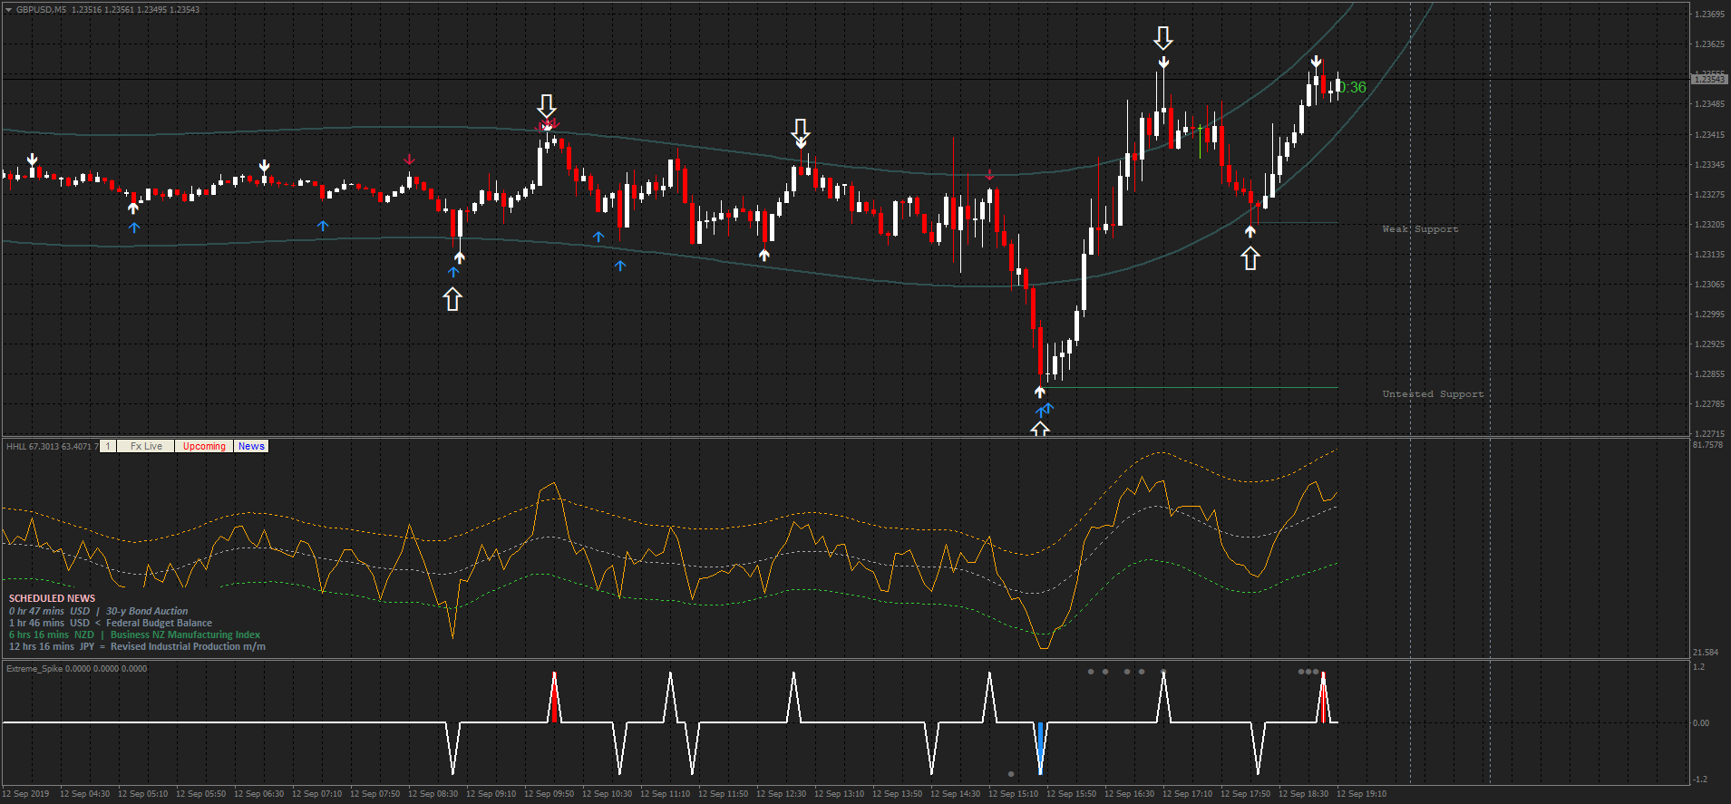Click the current price tag 1.23543
The width and height of the screenshot is (1731, 804).
click(x=1709, y=80)
